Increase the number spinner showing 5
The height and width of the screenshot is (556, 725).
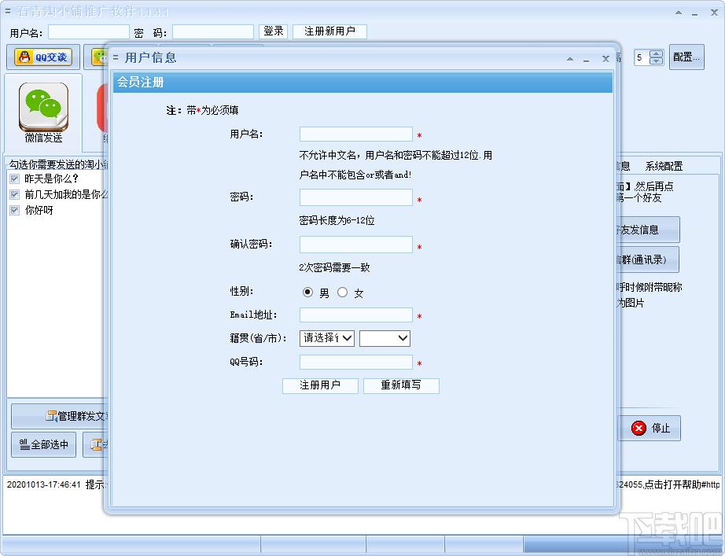[656, 53]
